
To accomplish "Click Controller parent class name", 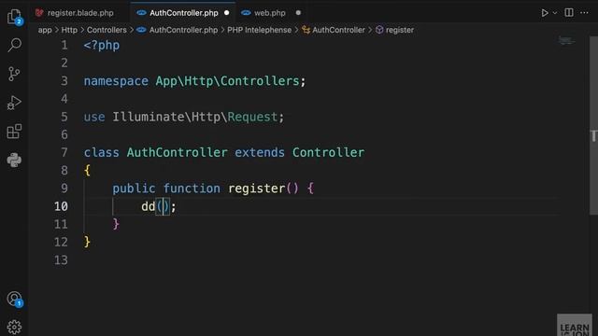I will [x=328, y=153].
